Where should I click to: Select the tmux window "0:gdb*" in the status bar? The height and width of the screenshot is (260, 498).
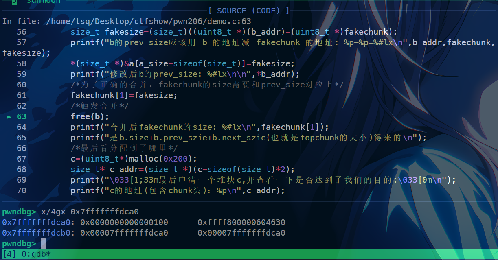pos(36,254)
